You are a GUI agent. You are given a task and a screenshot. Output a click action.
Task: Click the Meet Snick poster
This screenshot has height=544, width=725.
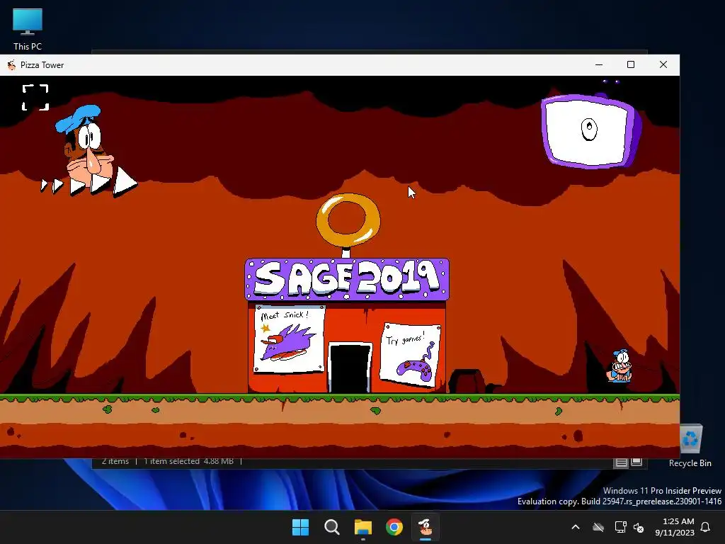click(290, 339)
